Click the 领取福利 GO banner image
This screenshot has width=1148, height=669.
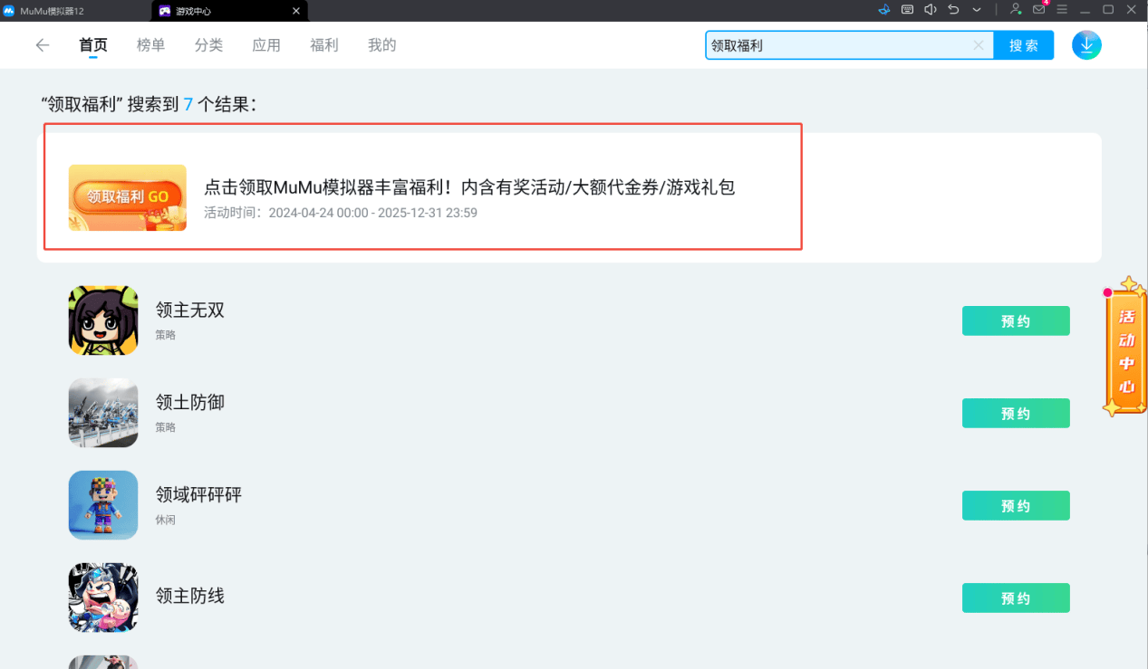point(128,197)
